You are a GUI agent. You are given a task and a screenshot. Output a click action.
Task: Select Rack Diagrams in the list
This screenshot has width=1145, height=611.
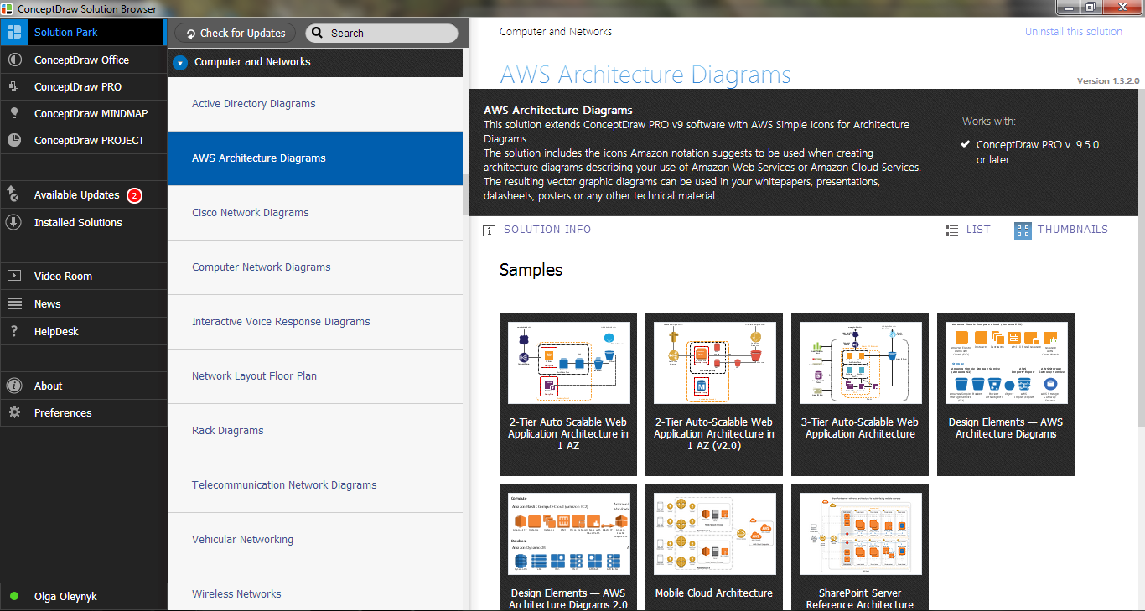click(x=228, y=431)
